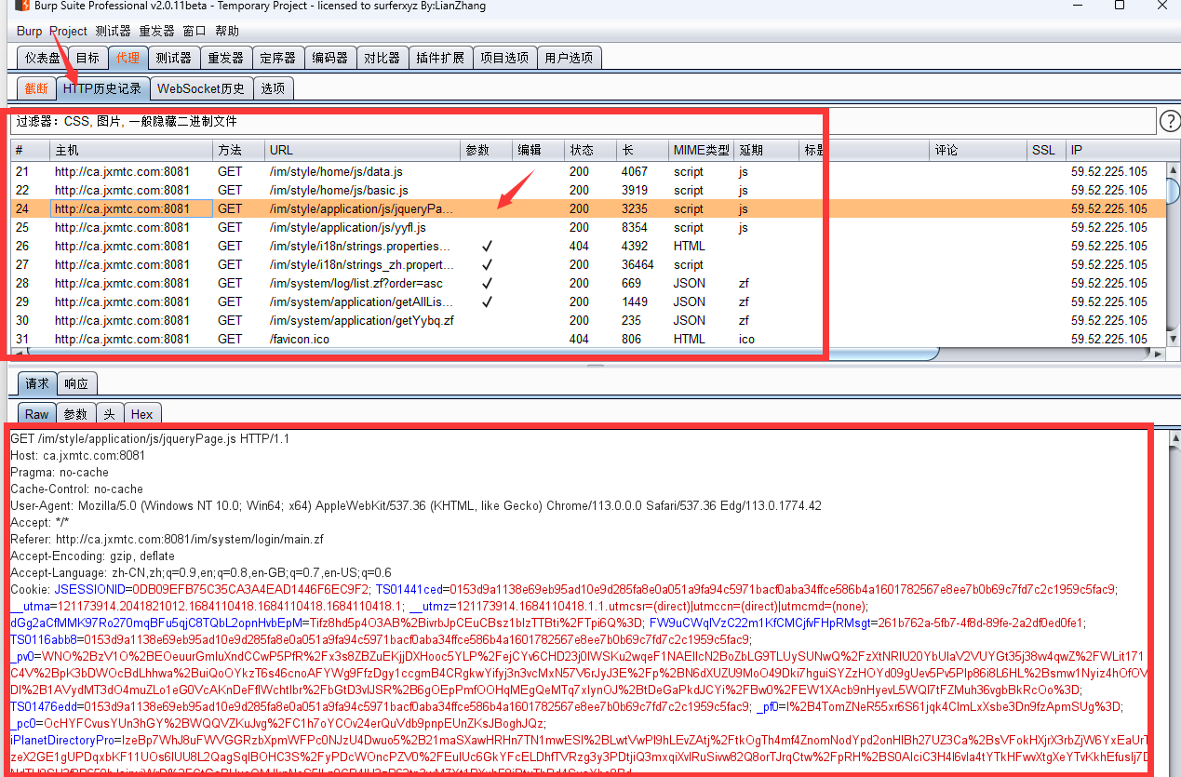The image size is (1181, 777).
Task: Open the filter help question mark icon
Action: (1169, 121)
